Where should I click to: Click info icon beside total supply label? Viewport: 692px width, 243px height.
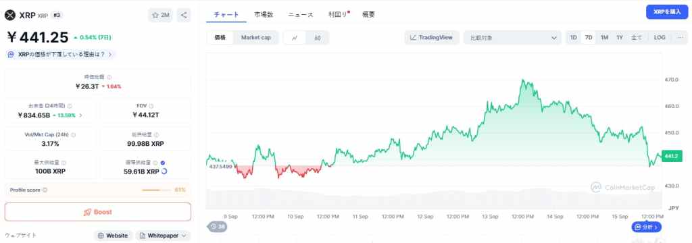pos(156,134)
